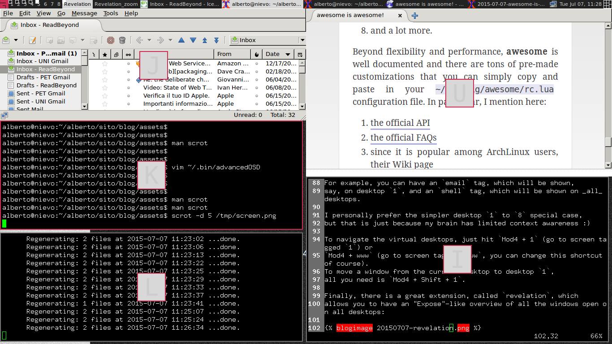Screen dimensions: 612x344
Task: Mark message as junk with red icon
Action: click(x=110, y=40)
